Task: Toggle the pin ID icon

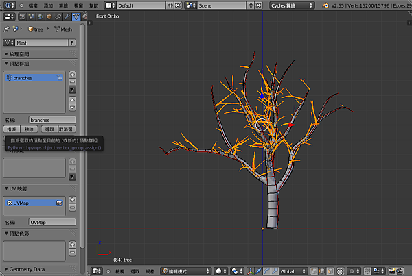Action: click(6, 29)
